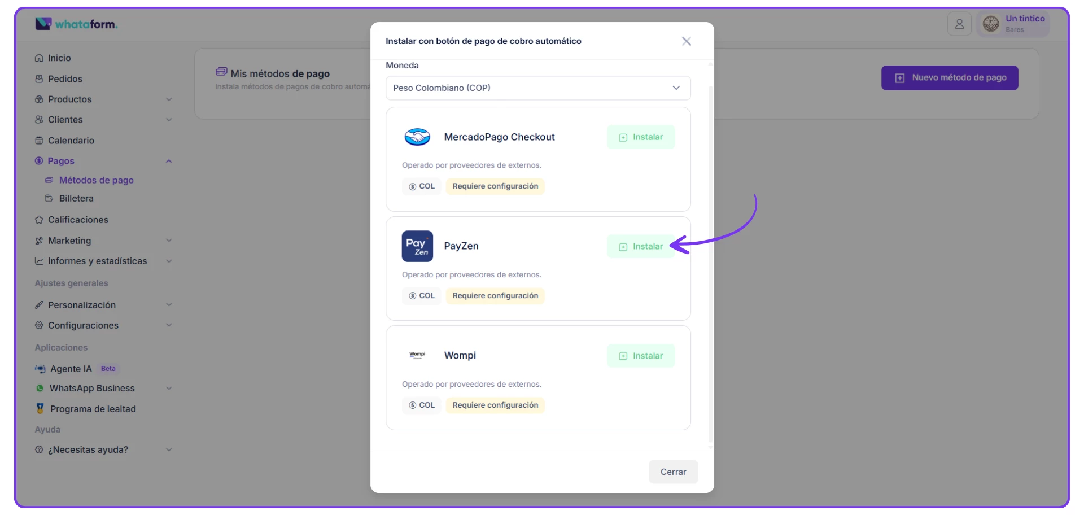Open WhatsApp Business from sidebar
The image size is (1084, 515).
pyautogui.click(x=92, y=389)
